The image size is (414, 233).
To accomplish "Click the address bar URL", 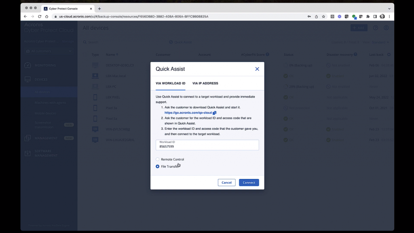I will point(133,16).
